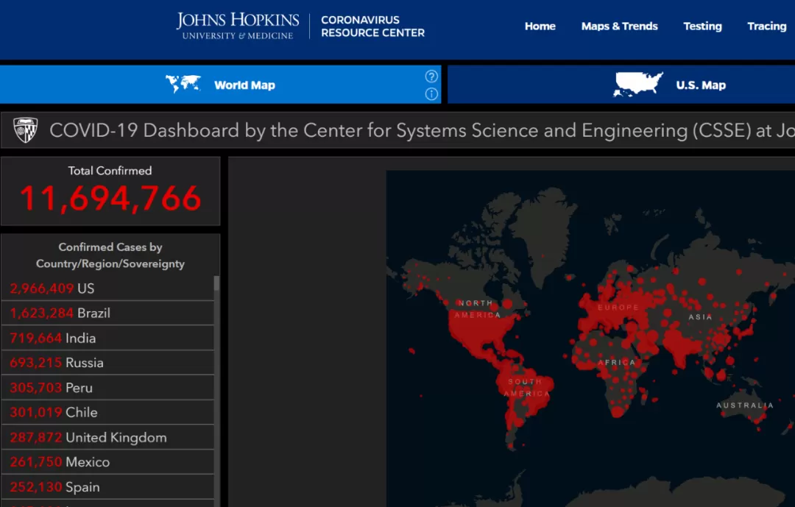Select the Spain row in cases list
This screenshot has width=795, height=507.
coord(107,487)
